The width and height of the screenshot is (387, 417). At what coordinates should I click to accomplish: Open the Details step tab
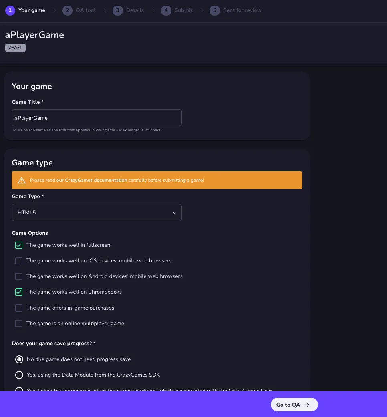[128, 10]
